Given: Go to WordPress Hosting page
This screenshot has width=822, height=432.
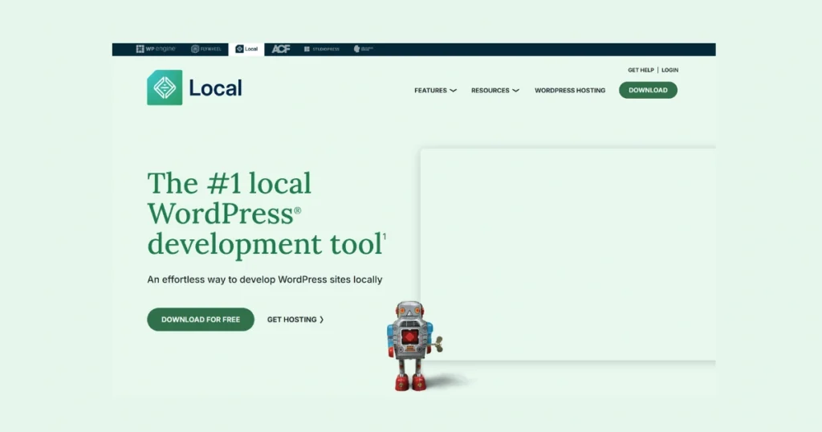Looking at the screenshot, I should (570, 91).
